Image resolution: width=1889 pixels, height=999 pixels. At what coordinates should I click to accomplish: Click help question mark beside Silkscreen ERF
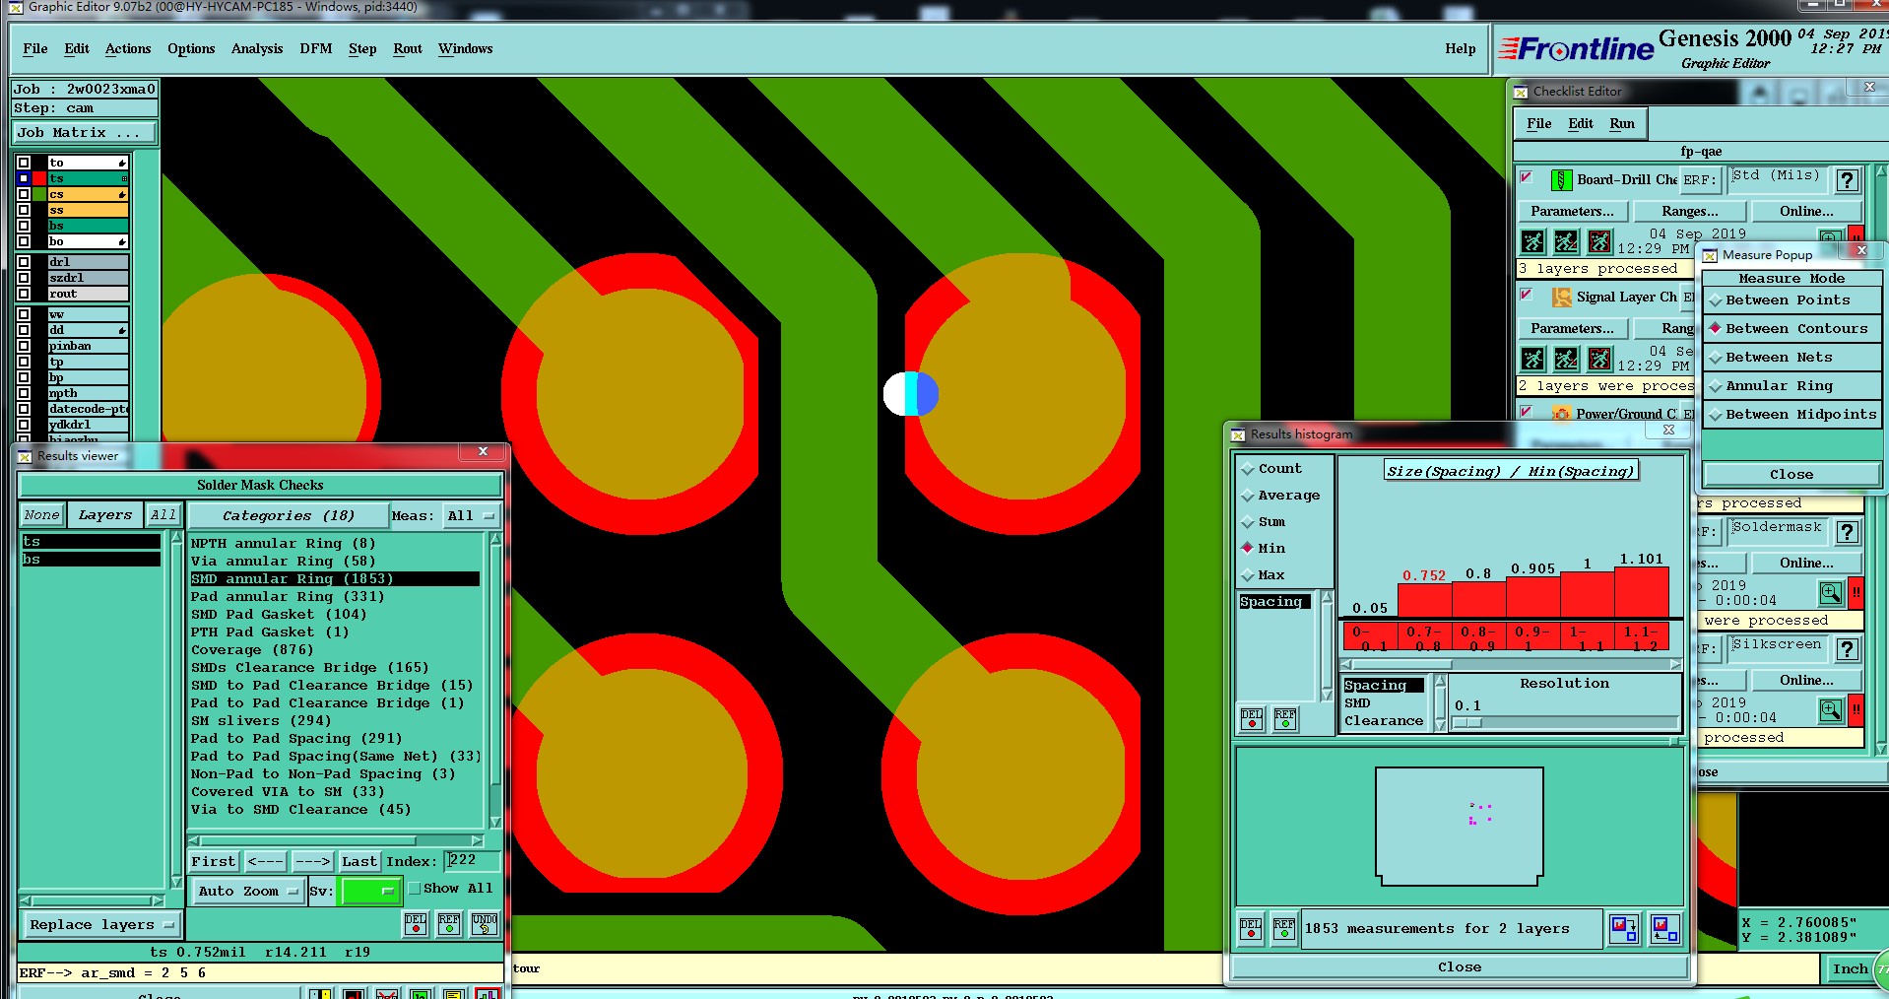tap(1848, 649)
